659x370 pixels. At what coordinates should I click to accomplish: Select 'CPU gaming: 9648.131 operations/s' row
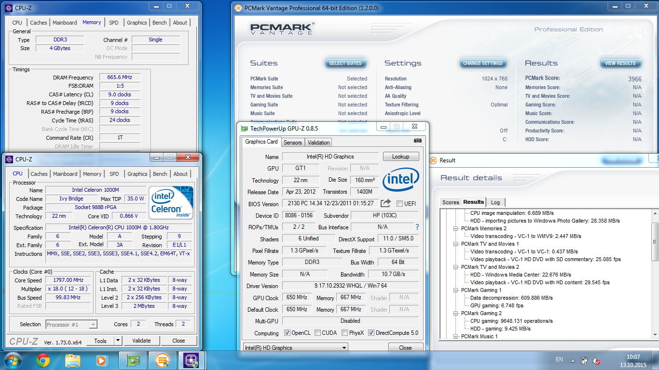[511, 321]
